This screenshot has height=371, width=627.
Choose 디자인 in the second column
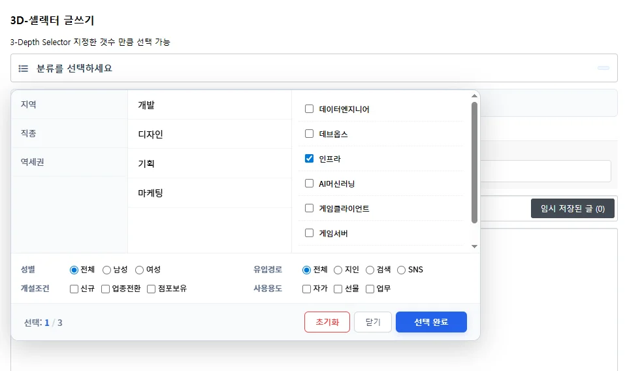coord(210,134)
